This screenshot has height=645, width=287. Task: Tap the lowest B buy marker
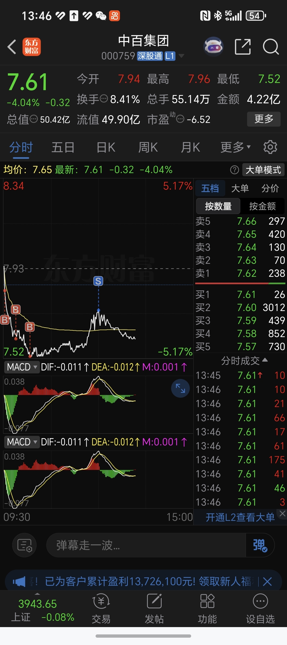coord(30,327)
